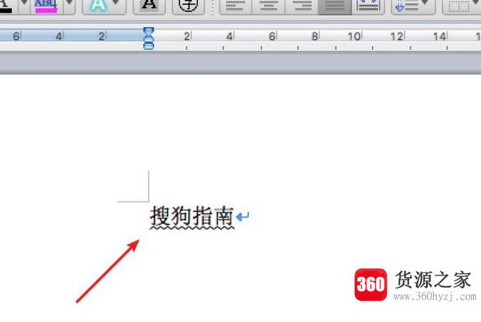
Task: Click the left indent marker on ruler
Action: tap(149, 46)
